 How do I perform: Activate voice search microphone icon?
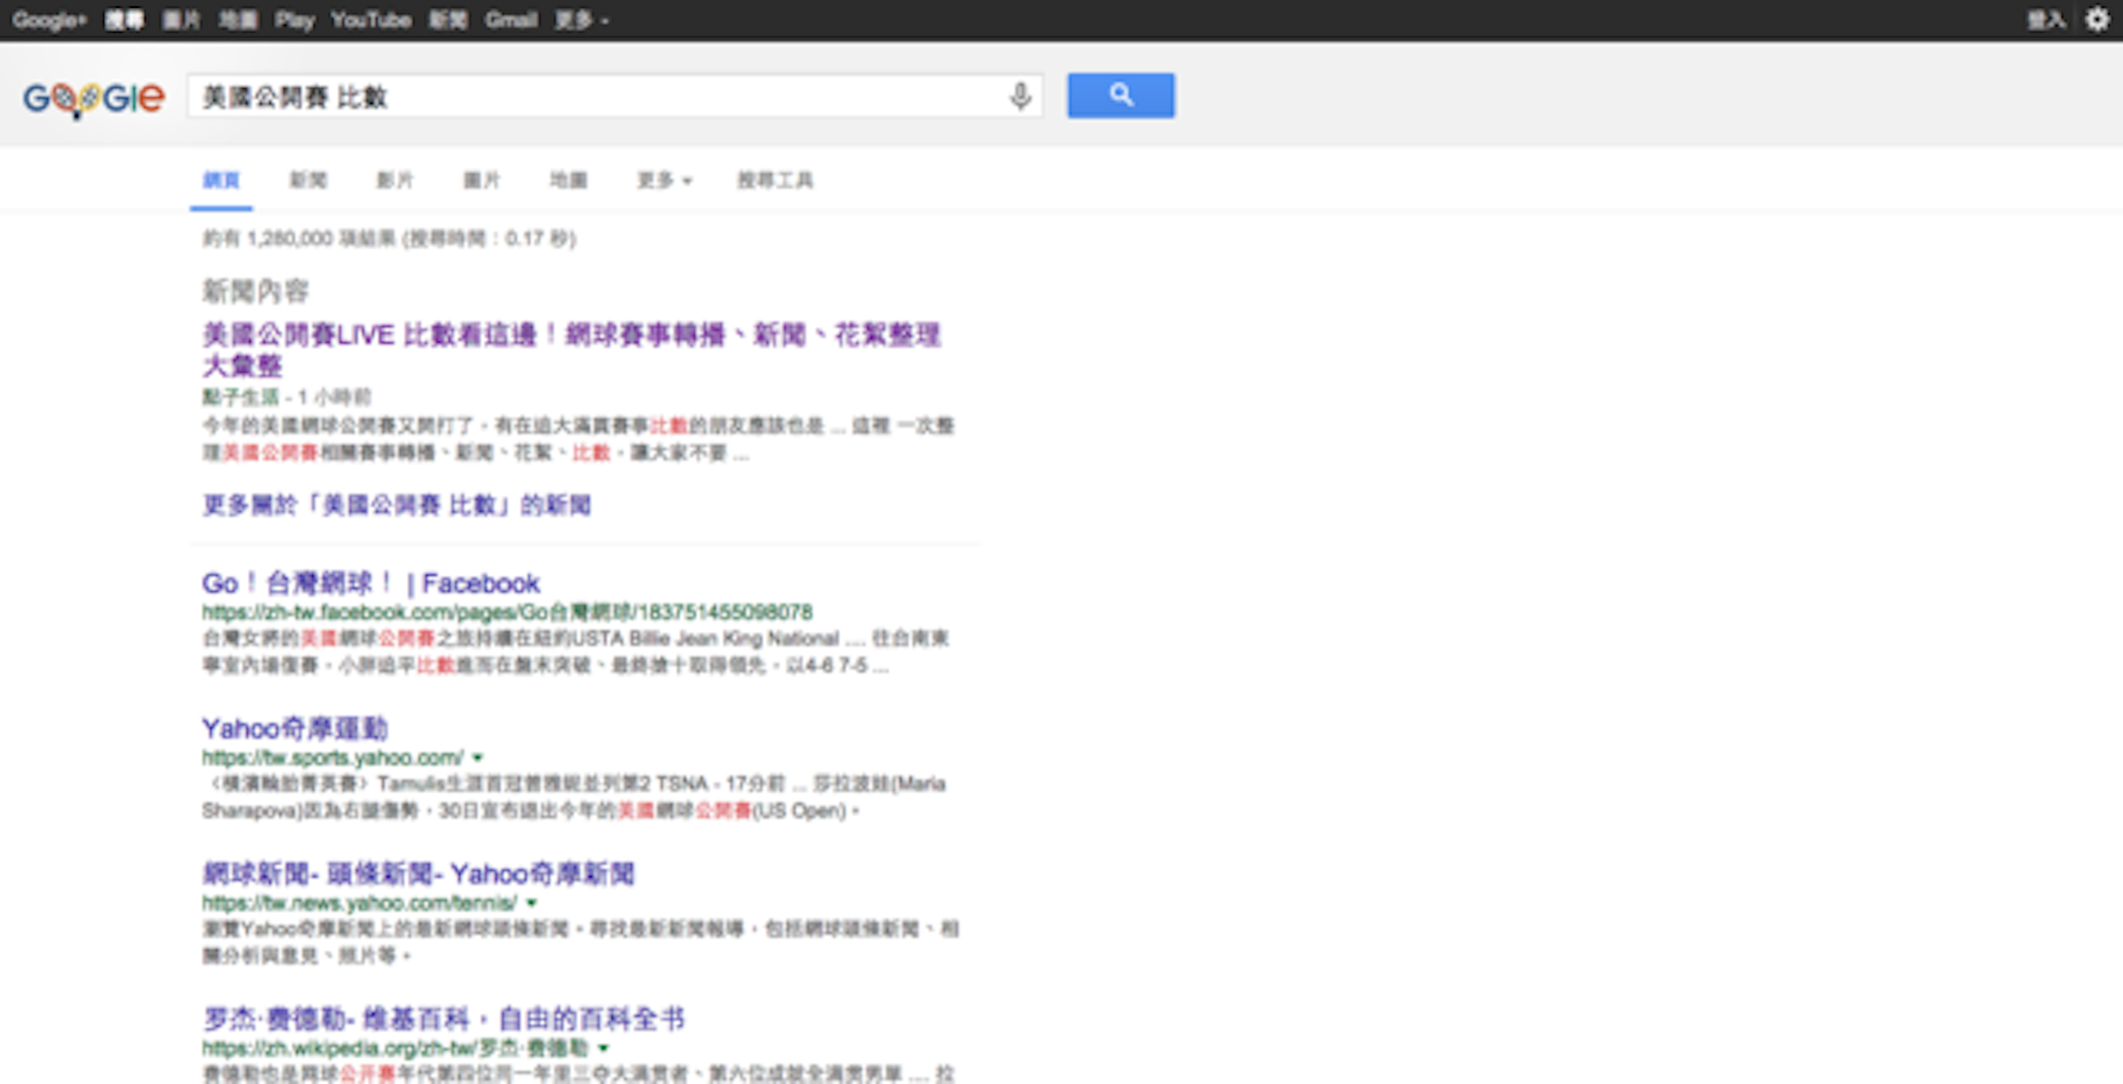pos(1020,95)
